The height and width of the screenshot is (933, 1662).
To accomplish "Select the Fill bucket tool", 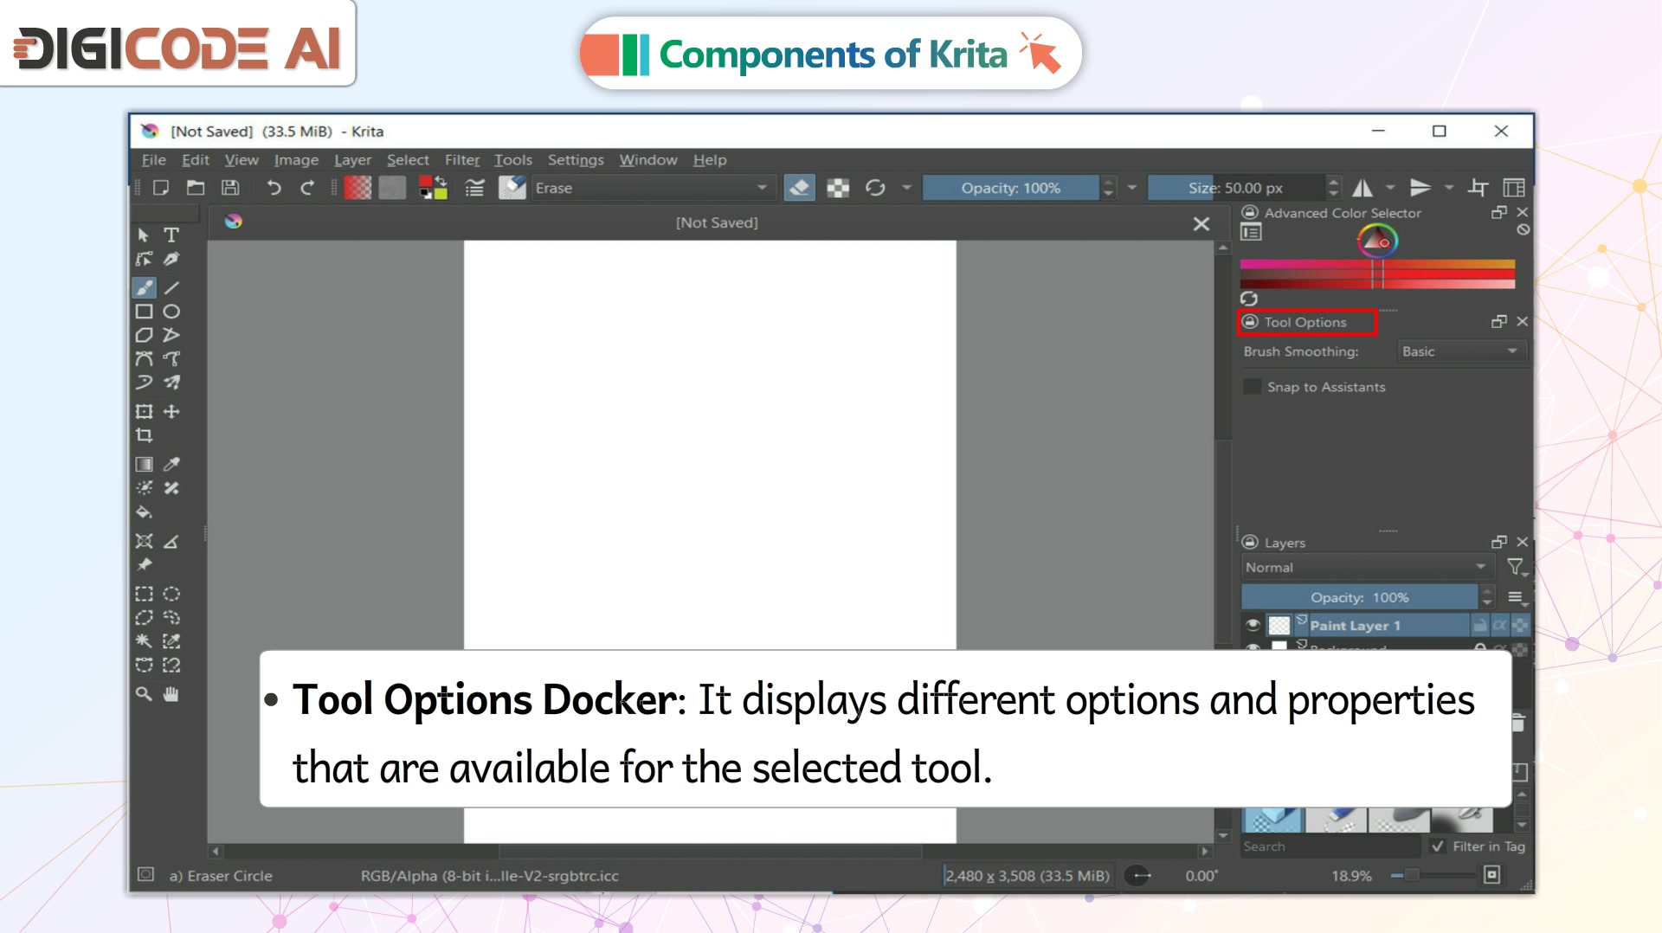I will pyautogui.click(x=145, y=512).
